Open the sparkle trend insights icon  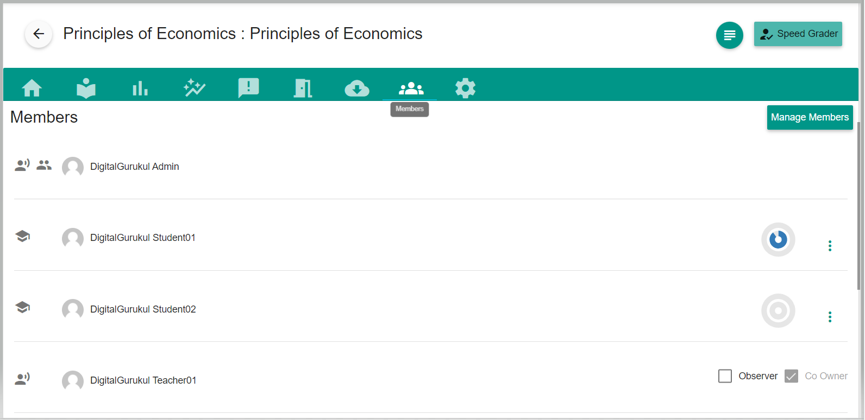[x=195, y=88]
